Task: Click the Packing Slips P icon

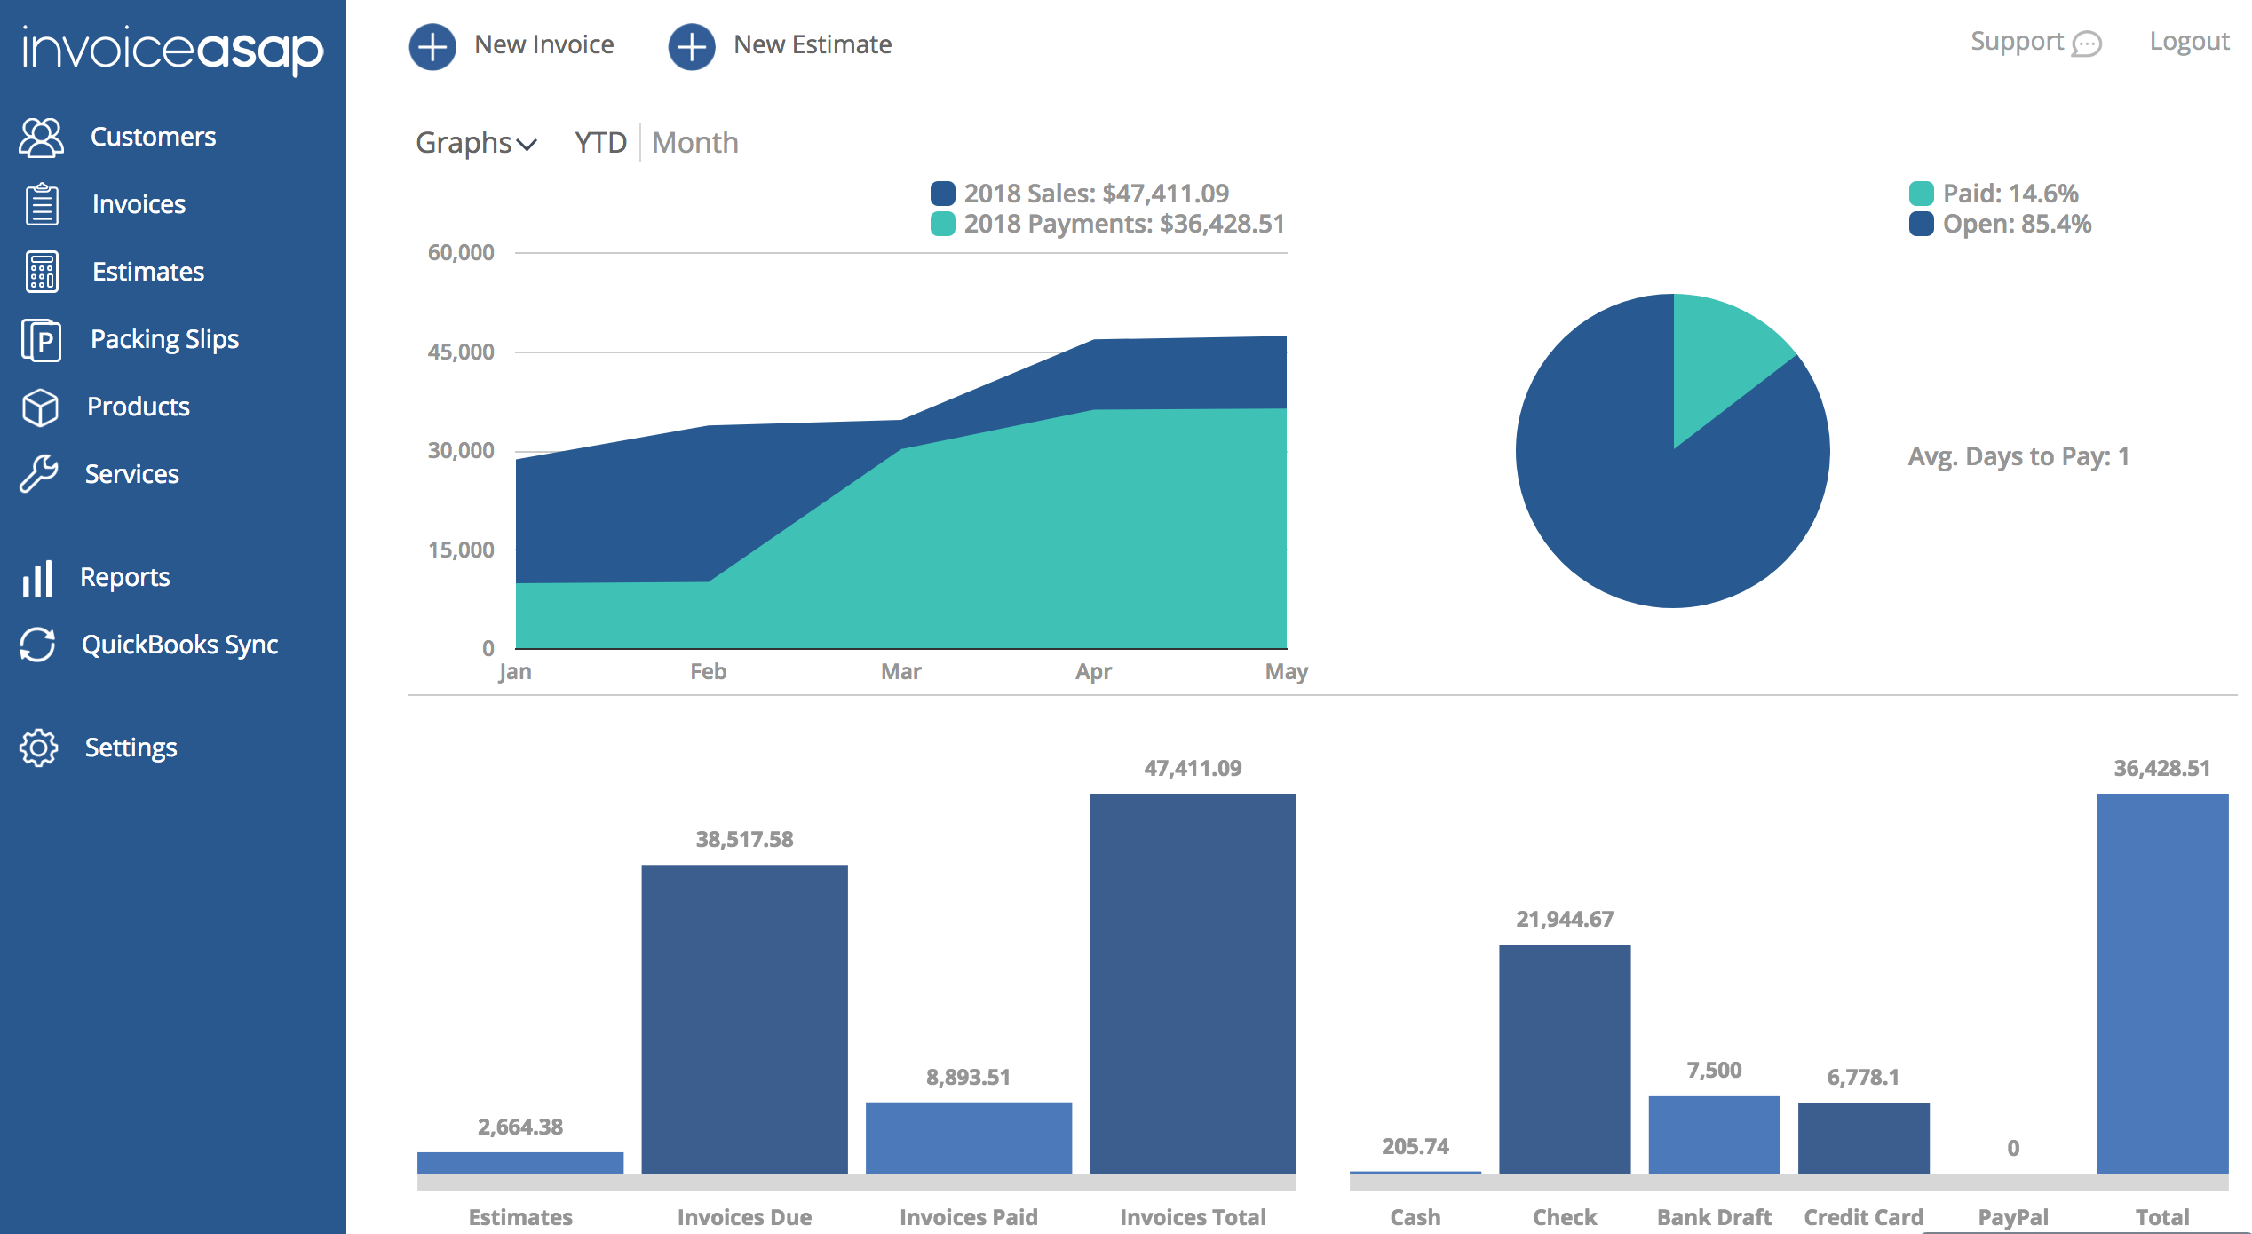Action: point(41,339)
